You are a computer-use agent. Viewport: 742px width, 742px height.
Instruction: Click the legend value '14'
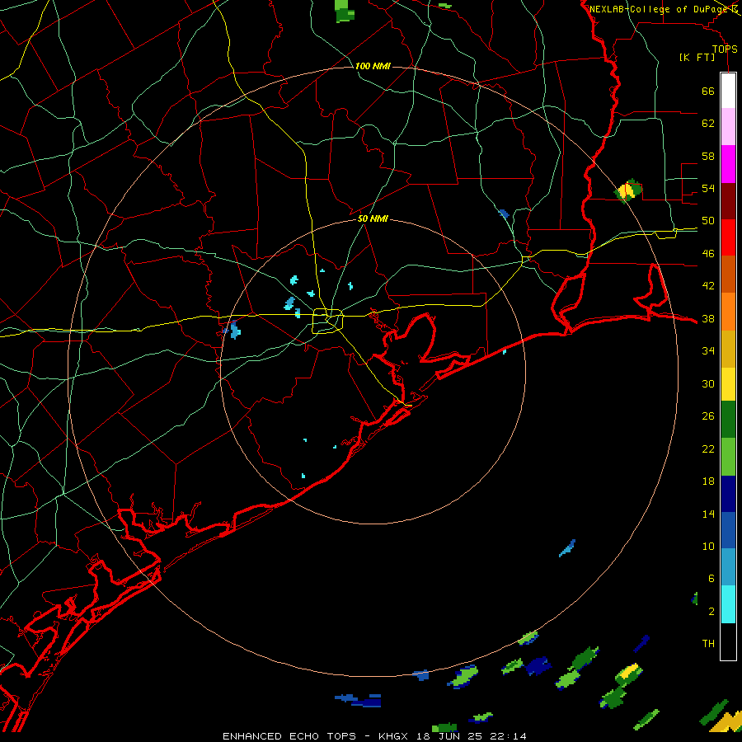tap(708, 514)
